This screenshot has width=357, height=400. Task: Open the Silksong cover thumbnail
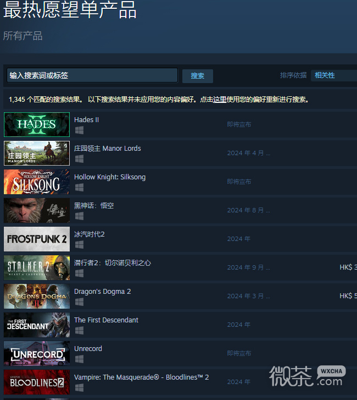[x=37, y=182]
